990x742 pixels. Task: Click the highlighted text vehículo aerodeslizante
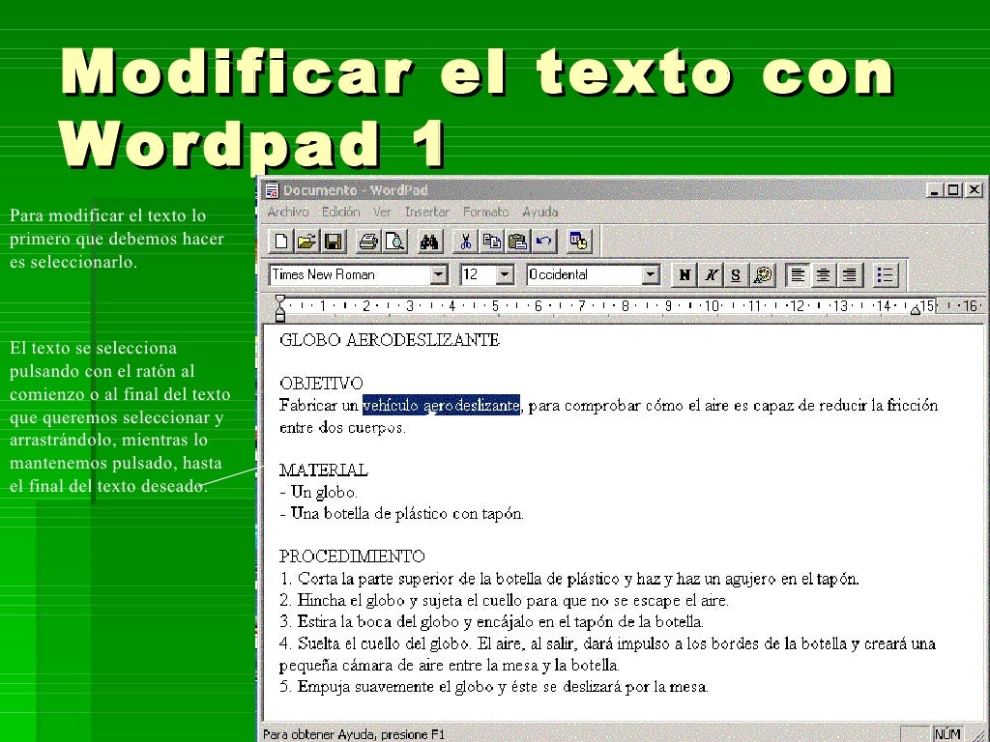pyautogui.click(x=441, y=405)
